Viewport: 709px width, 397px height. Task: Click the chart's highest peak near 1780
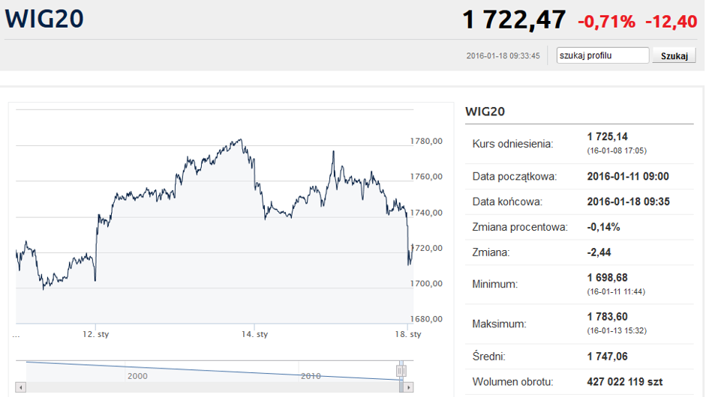pyautogui.click(x=241, y=139)
